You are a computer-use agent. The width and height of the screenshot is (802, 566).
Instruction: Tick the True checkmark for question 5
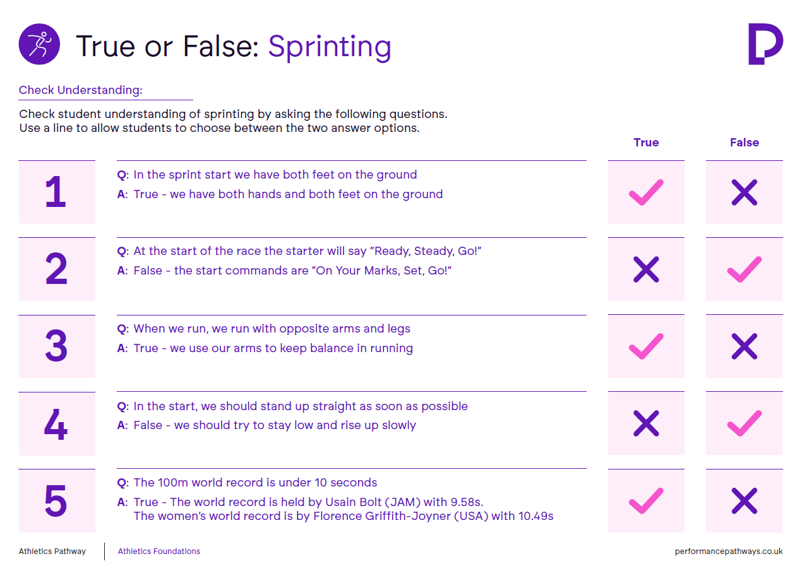coord(646,501)
